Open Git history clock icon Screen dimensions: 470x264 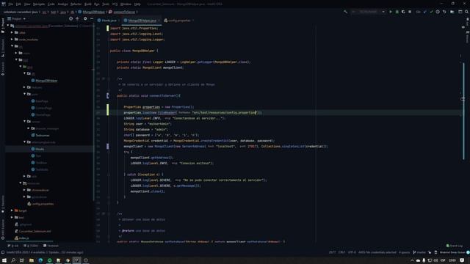[438, 12]
